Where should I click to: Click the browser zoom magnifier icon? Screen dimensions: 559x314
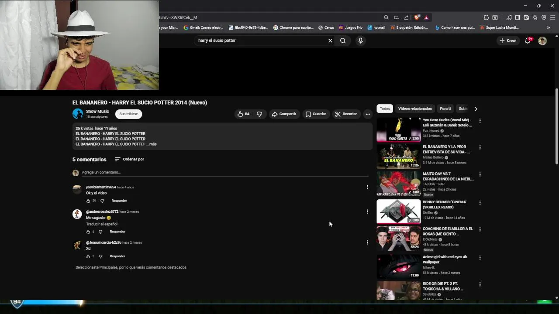click(386, 17)
